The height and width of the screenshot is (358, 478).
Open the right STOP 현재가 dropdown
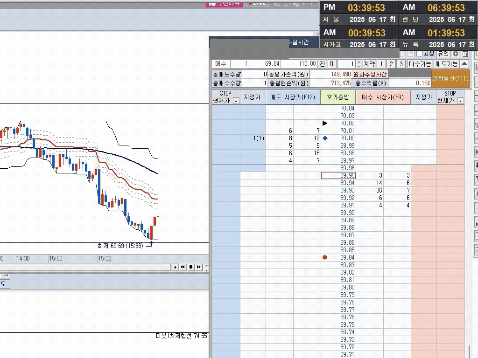461,101
